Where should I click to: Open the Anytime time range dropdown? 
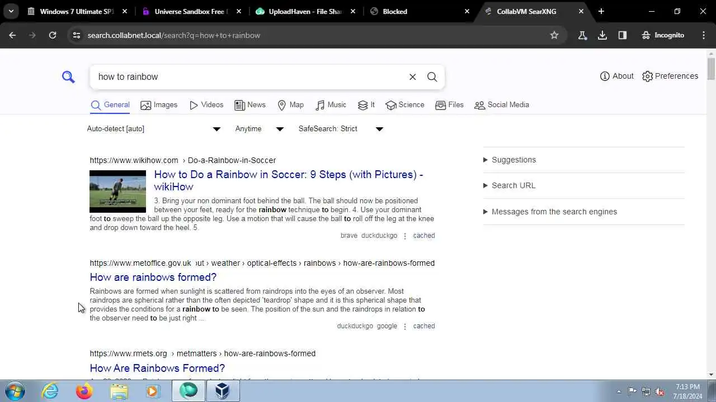click(x=260, y=129)
